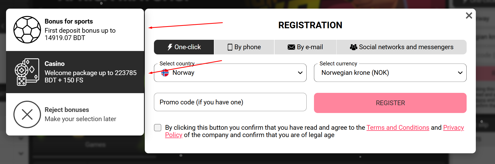Image resolution: width=495 pixels, height=164 pixels.
Task: Open the Terms and Conditions link
Action: click(398, 128)
